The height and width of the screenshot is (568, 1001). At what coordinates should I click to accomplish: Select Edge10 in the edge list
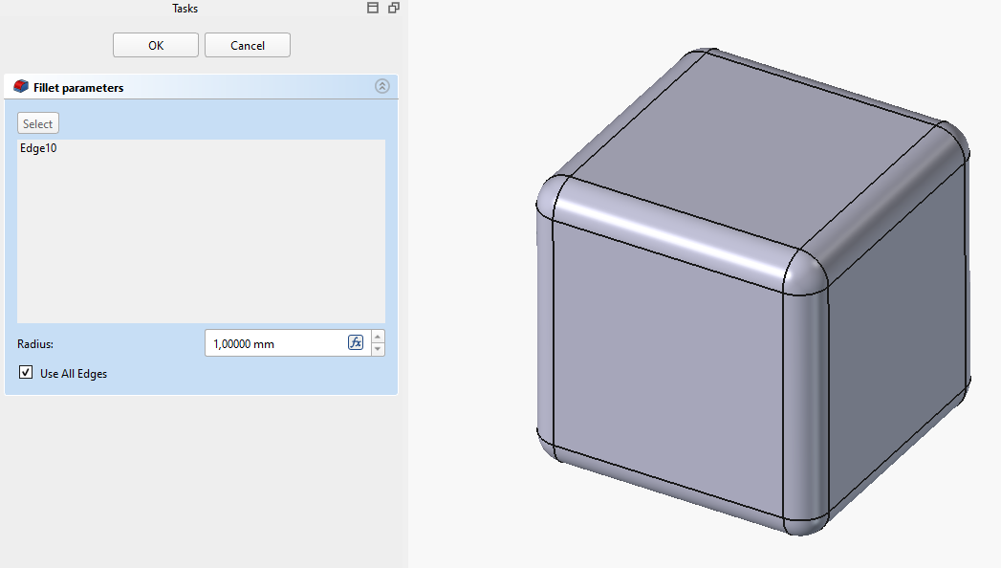click(38, 148)
